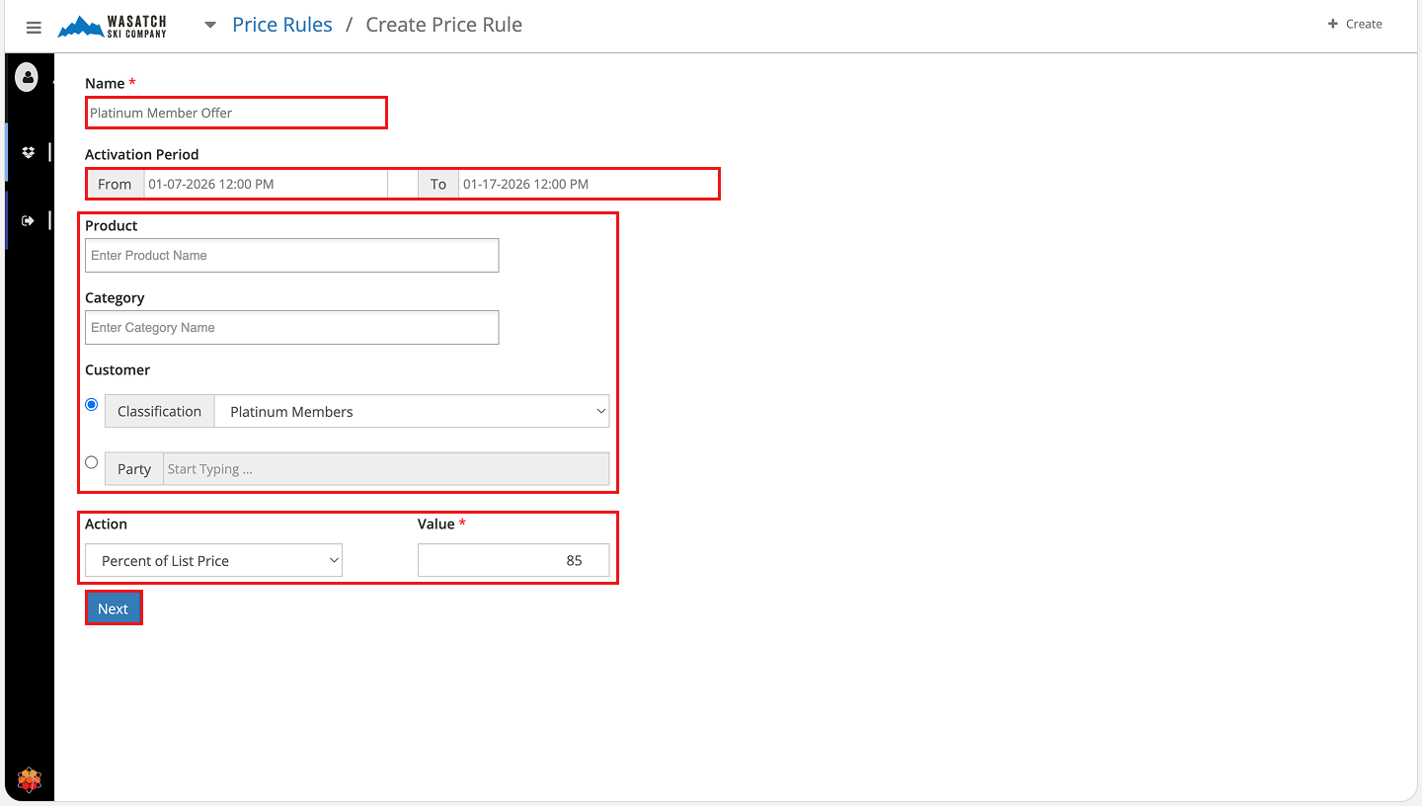Go to Price Rules breadcrumb link
This screenshot has width=1422, height=806.
click(282, 25)
